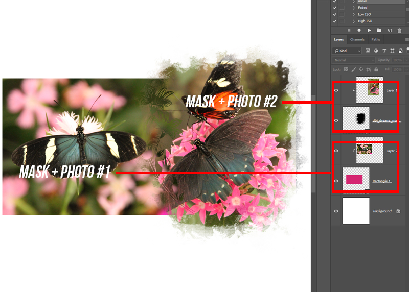Hide the dbi_dreams mask layer
The height and width of the screenshot is (292, 409).
click(336, 120)
